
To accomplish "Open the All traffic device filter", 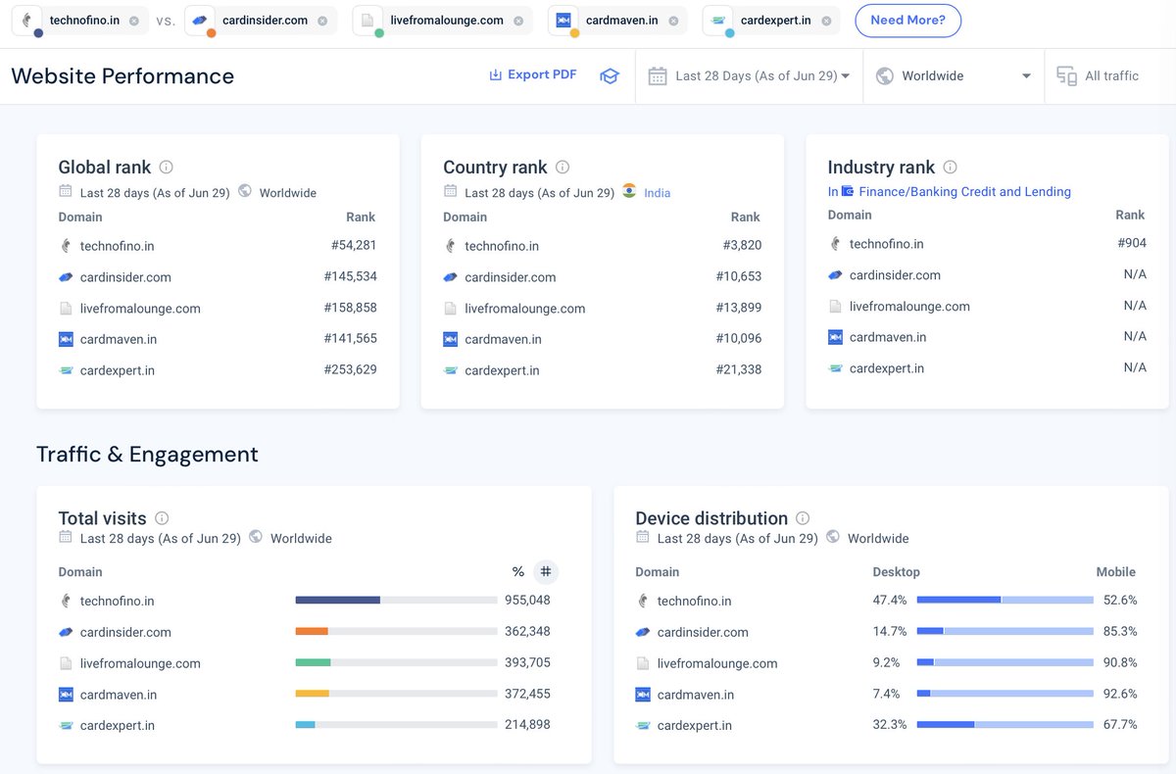I will [1098, 75].
